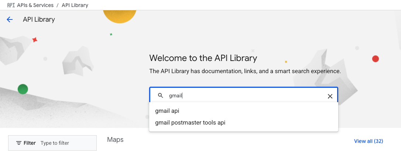Click the back arrow beside API Library

point(10,20)
